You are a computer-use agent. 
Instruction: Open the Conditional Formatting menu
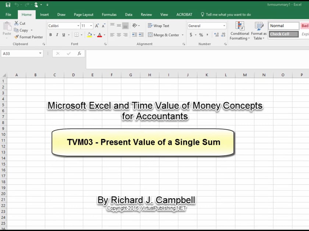[239, 31]
